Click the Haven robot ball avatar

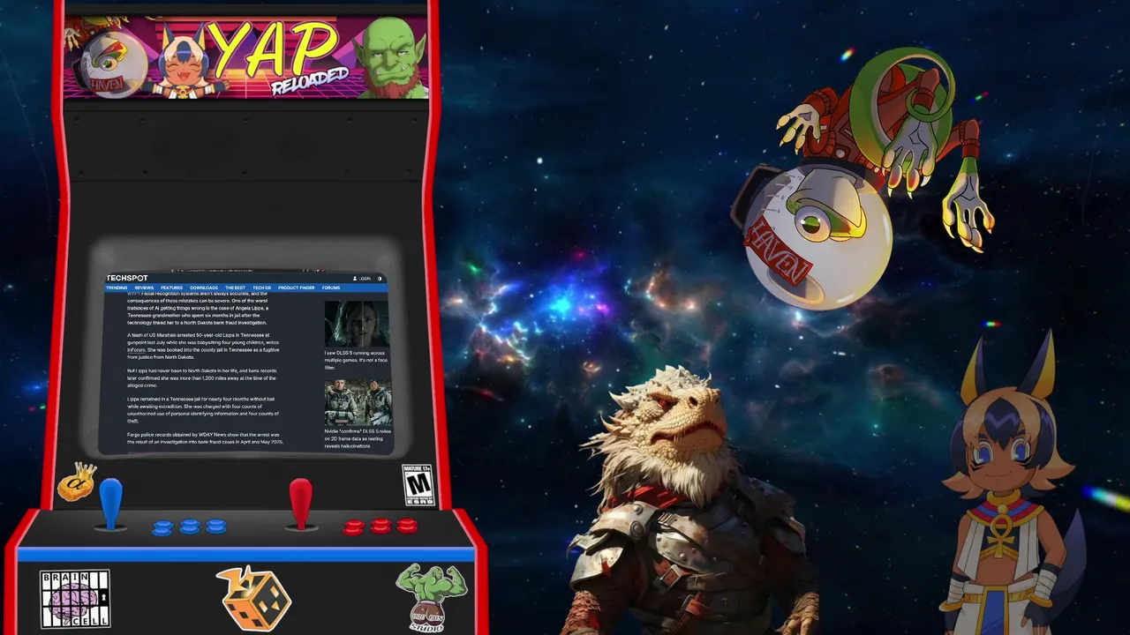tap(861, 181)
